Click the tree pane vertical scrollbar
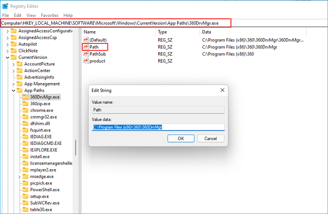Viewport: 328px width, 214px height. [x=75, y=148]
